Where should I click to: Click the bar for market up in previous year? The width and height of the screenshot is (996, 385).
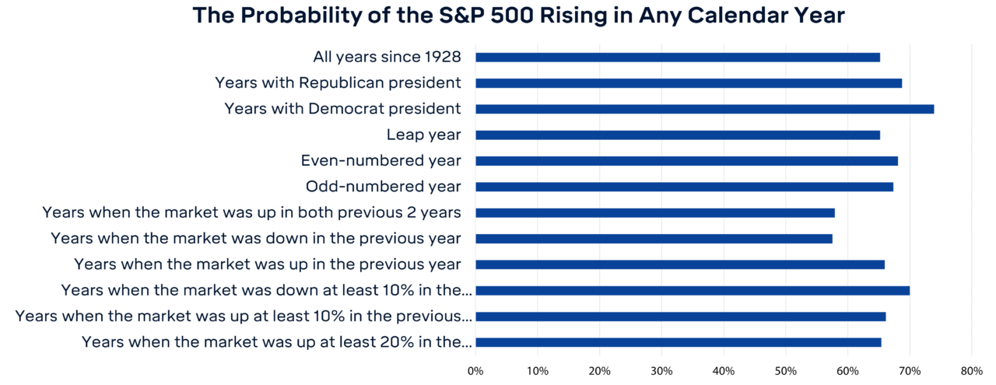tap(679, 264)
